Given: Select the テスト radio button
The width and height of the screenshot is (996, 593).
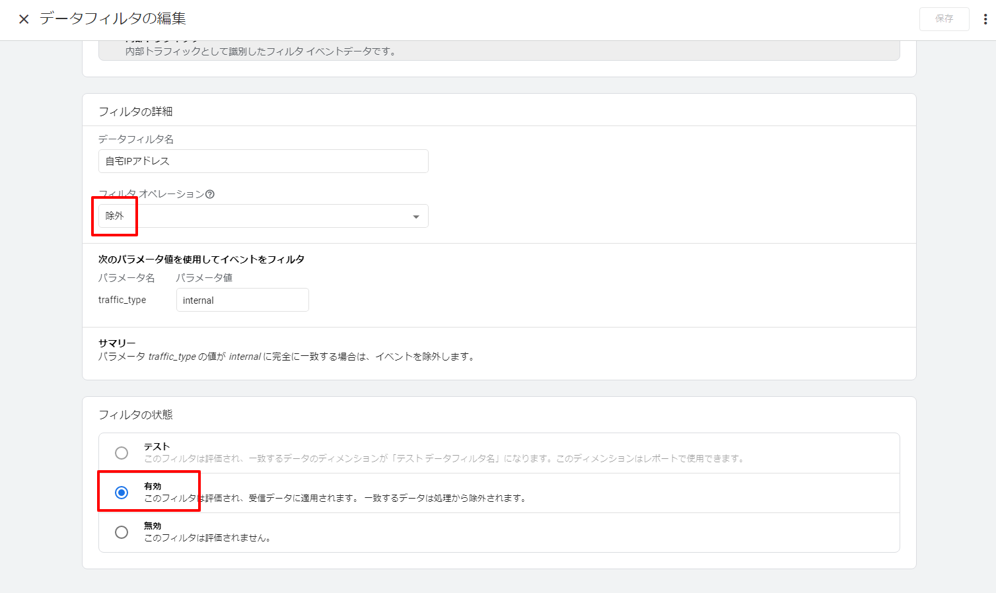Looking at the screenshot, I should pyautogui.click(x=122, y=453).
